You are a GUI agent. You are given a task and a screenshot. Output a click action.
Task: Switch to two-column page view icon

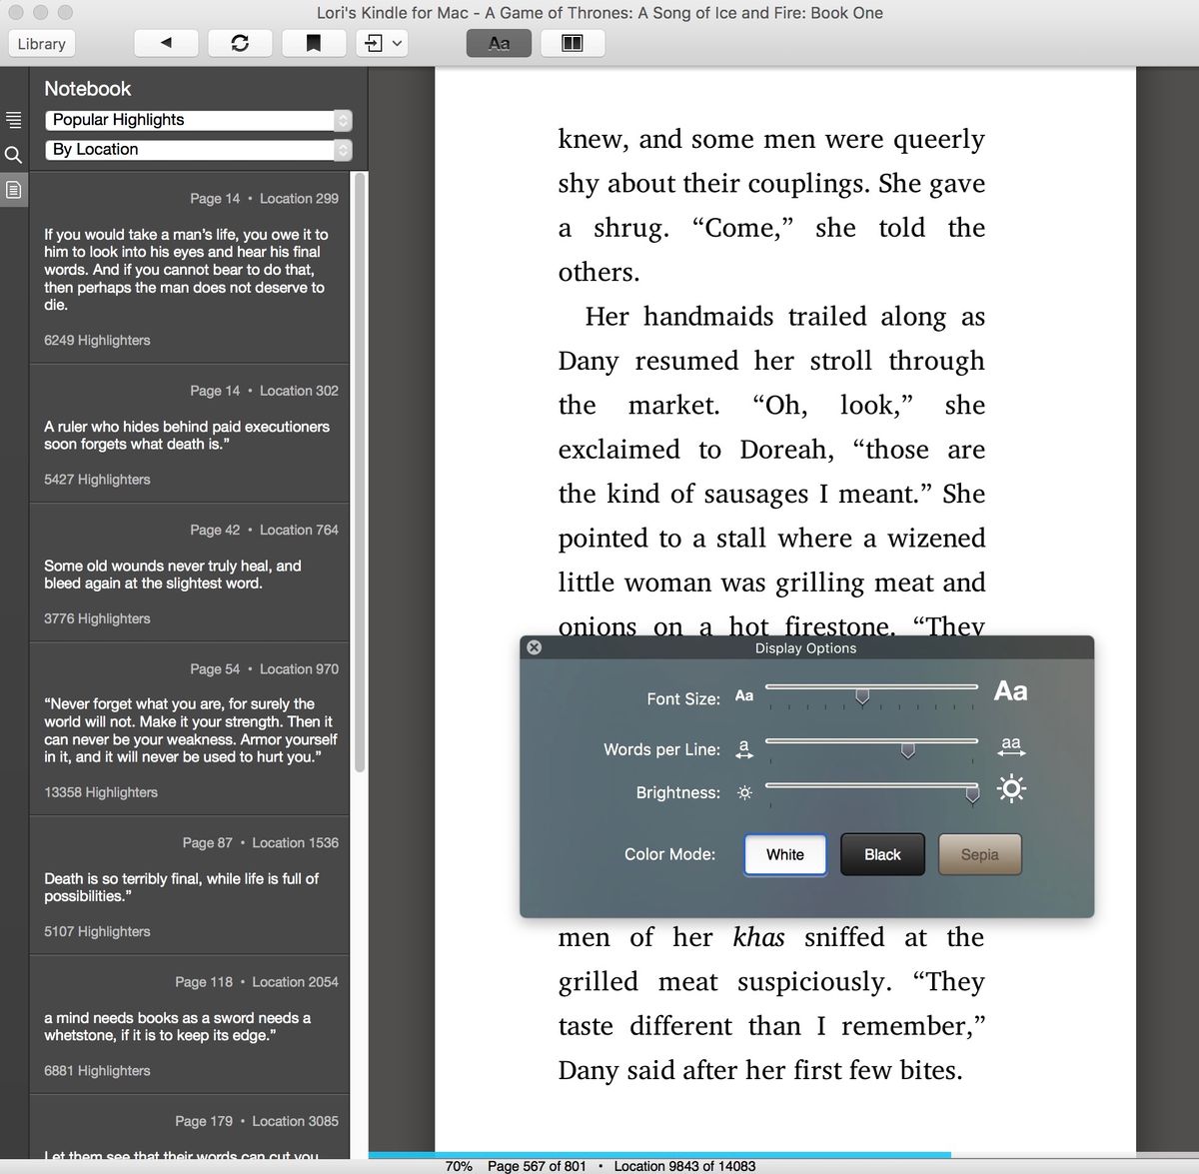tap(572, 43)
